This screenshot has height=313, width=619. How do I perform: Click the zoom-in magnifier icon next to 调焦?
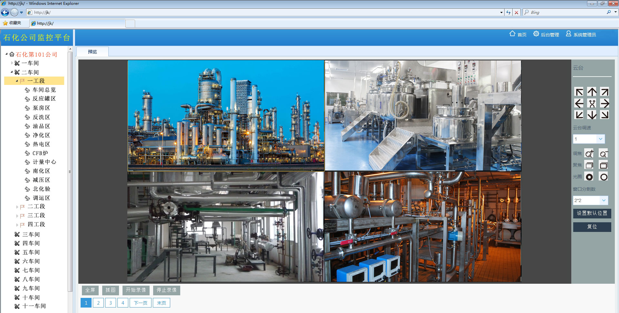(x=589, y=153)
